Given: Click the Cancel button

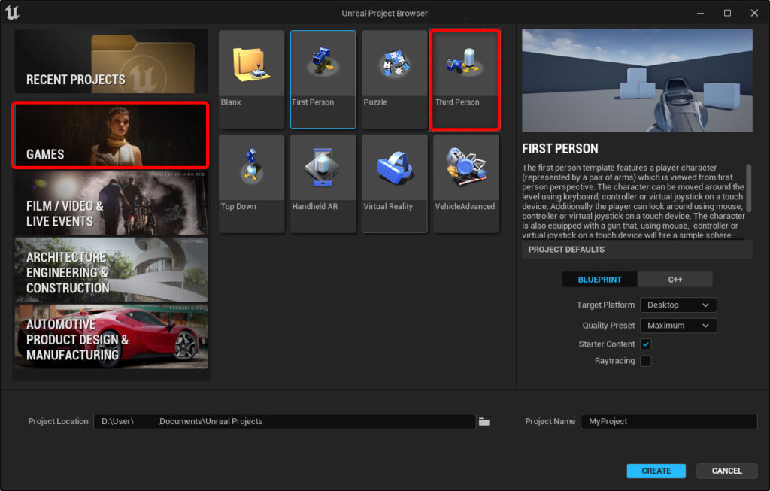Looking at the screenshot, I should [x=727, y=471].
